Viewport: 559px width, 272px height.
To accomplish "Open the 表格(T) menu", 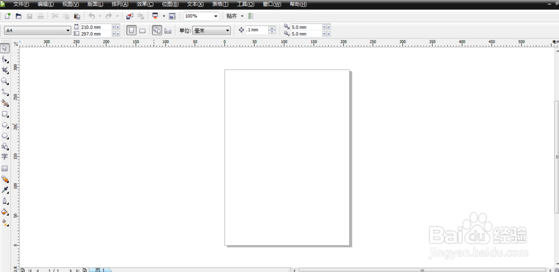I will pos(220,4).
